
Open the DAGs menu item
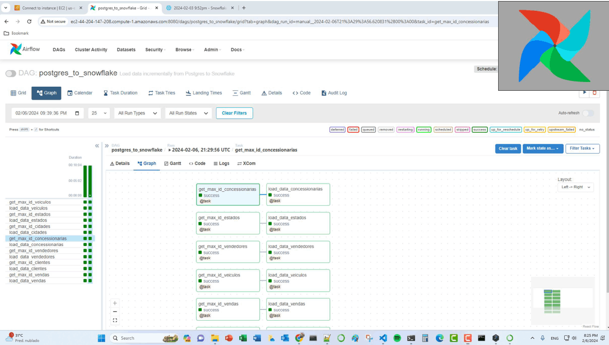[x=59, y=50]
